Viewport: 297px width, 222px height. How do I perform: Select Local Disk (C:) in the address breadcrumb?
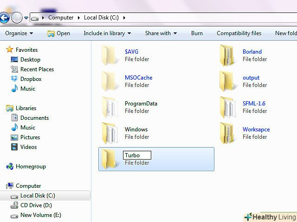[x=101, y=18]
